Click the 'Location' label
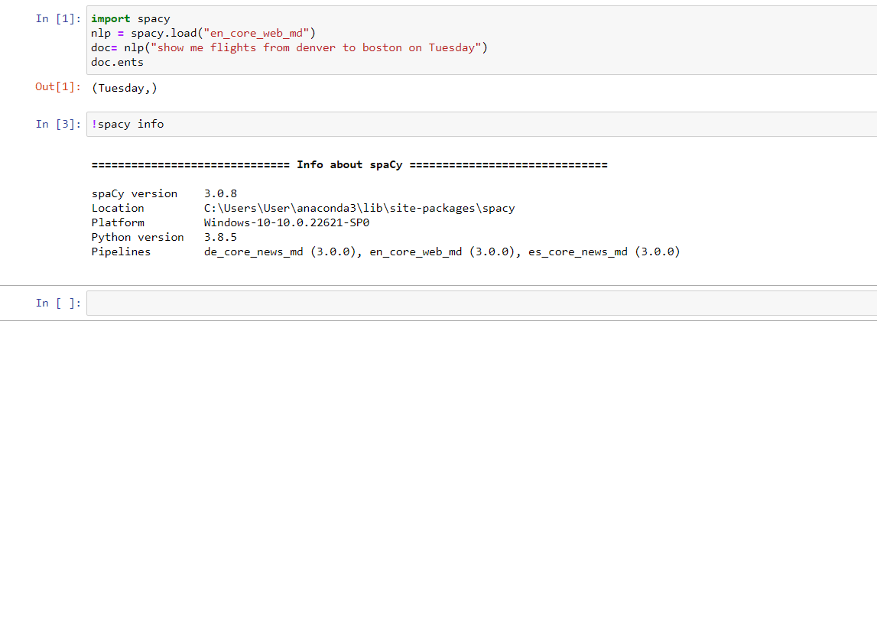This screenshot has height=623, width=877. [x=118, y=208]
